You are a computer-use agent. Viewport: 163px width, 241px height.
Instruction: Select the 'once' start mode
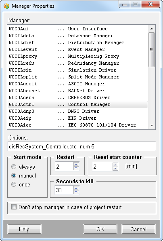pyautogui.click(x=14, y=184)
